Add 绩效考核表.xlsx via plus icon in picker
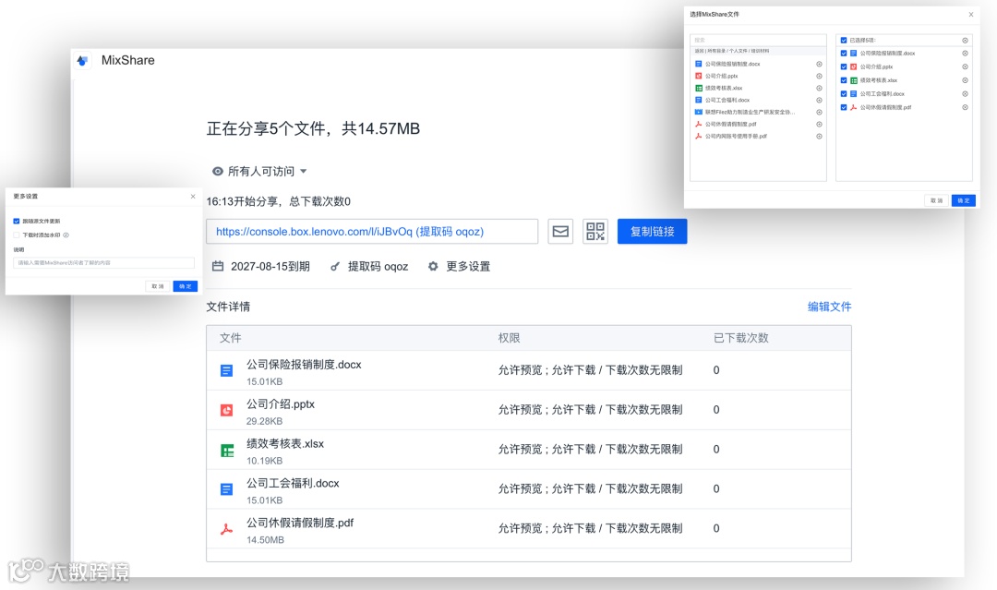Viewport: 997px width, 590px height. [819, 89]
